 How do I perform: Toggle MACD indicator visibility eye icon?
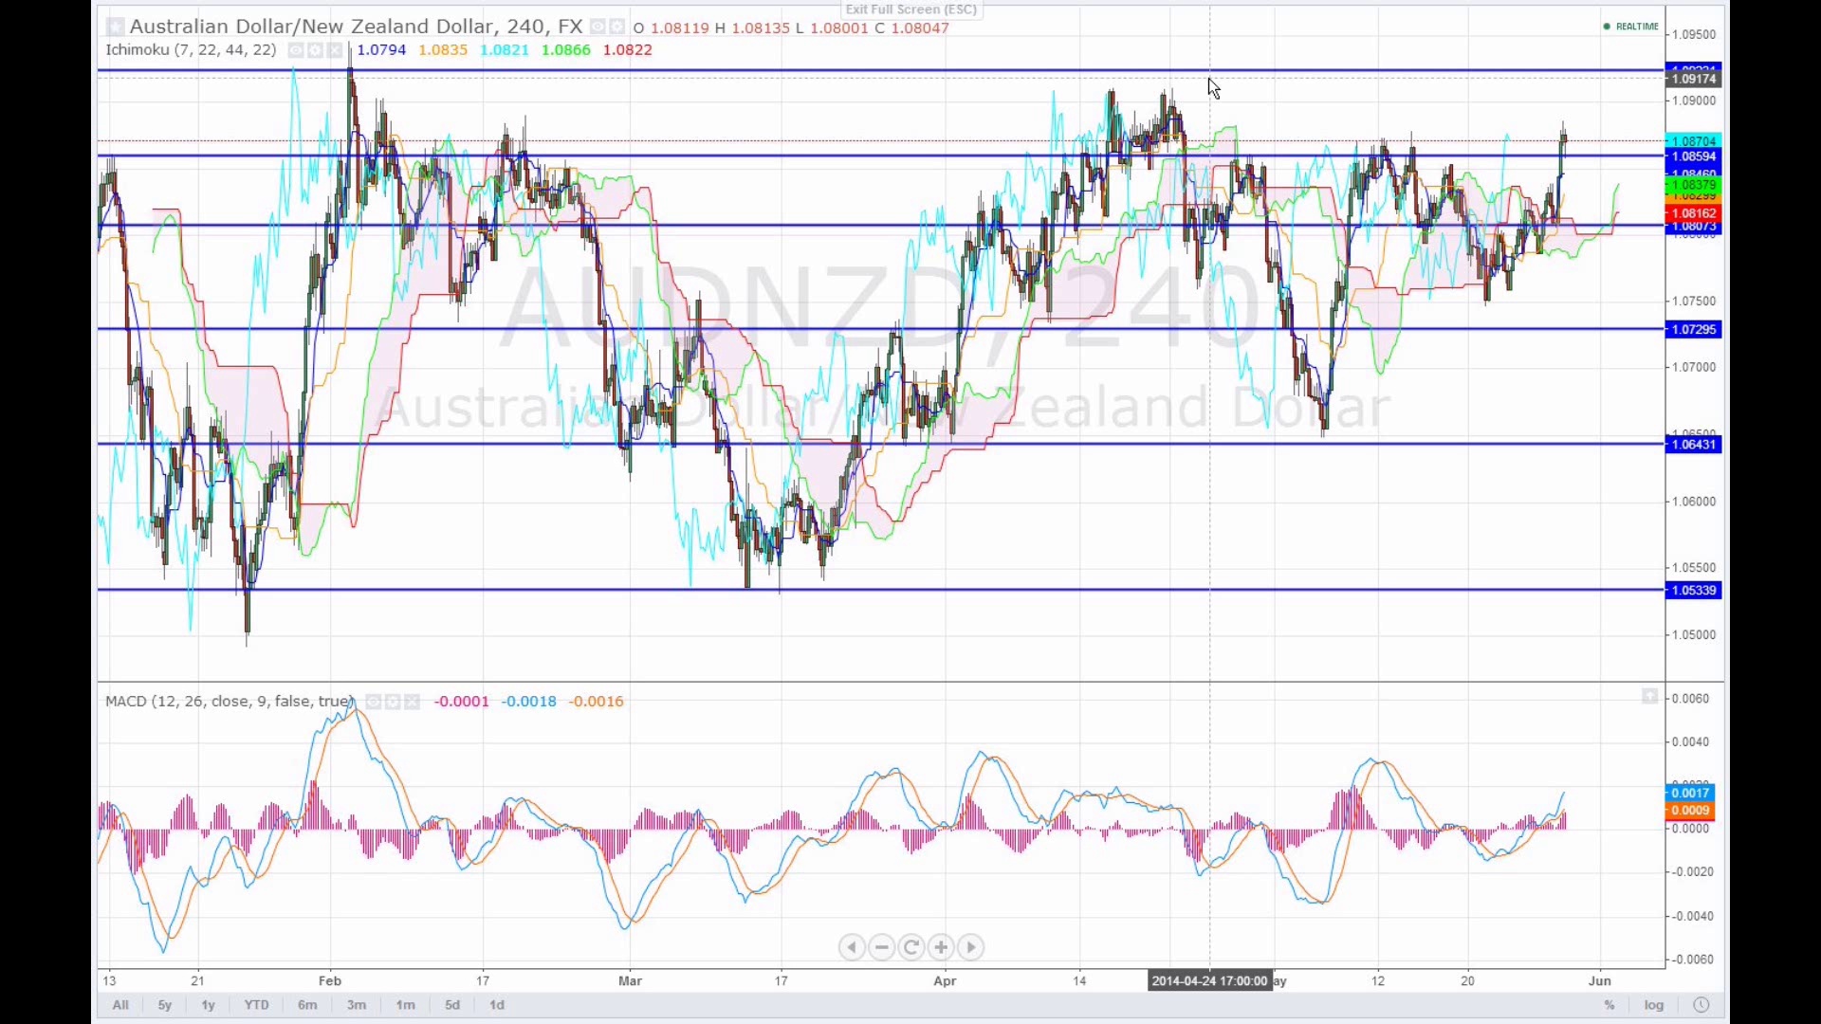click(374, 702)
